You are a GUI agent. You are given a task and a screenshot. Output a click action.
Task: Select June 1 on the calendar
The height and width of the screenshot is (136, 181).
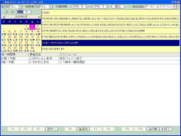27,27
